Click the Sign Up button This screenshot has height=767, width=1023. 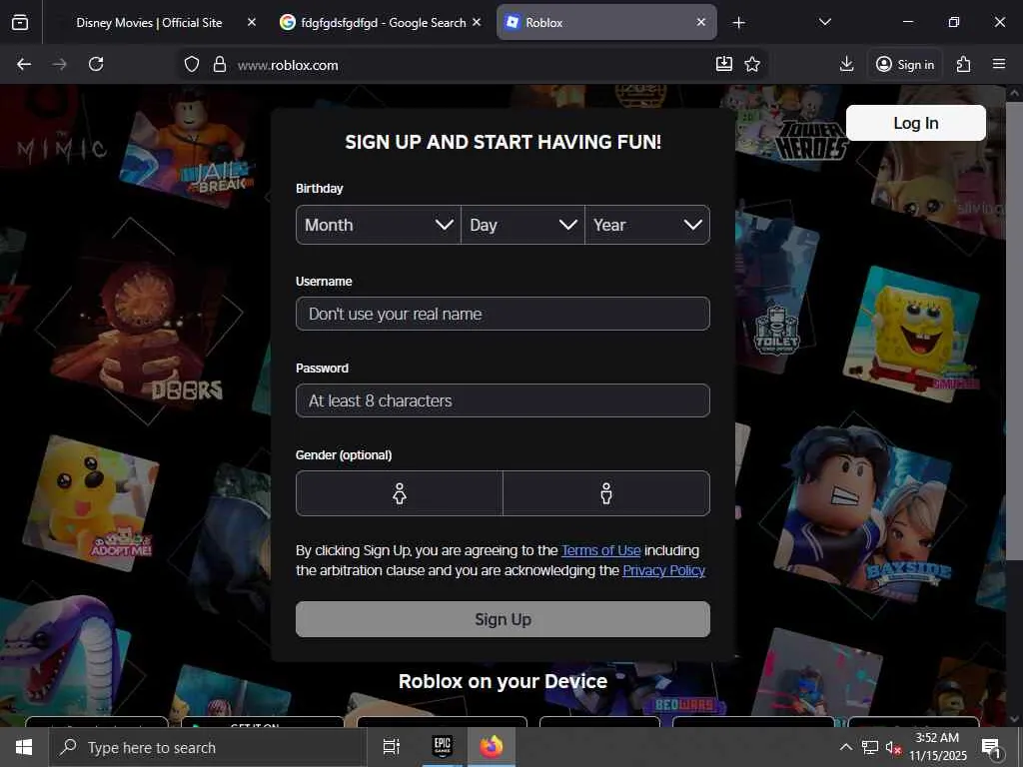pos(504,619)
